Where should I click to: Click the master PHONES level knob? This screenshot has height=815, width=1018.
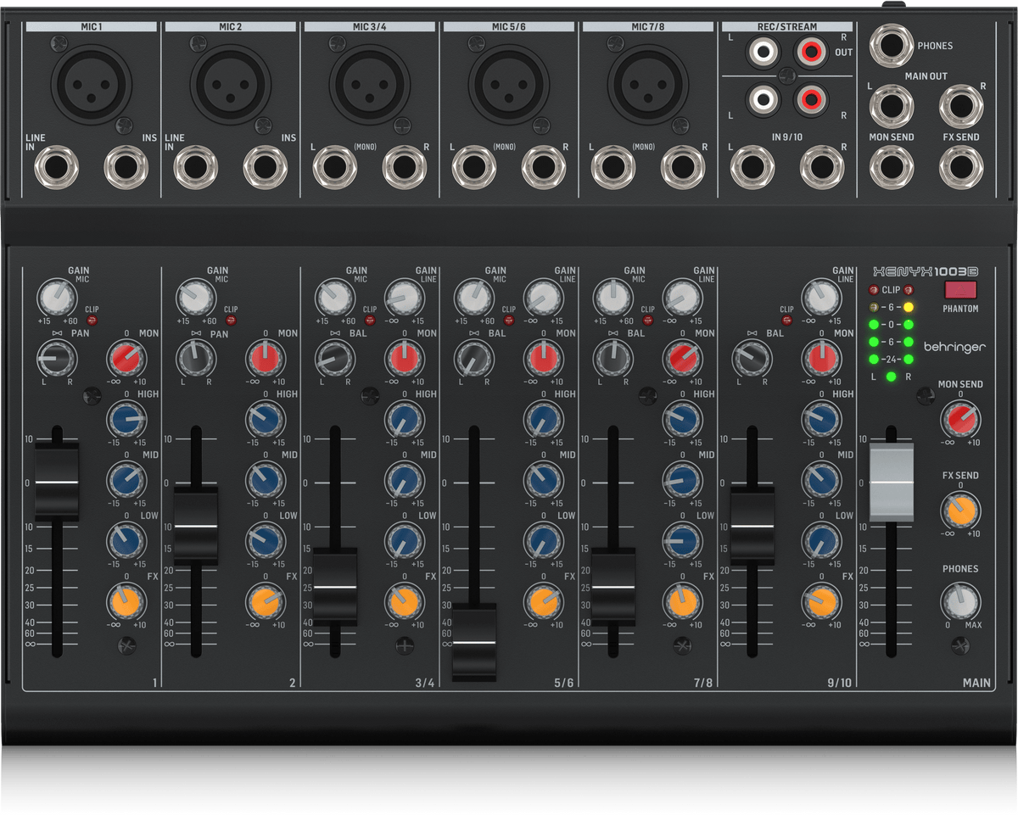tap(960, 602)
